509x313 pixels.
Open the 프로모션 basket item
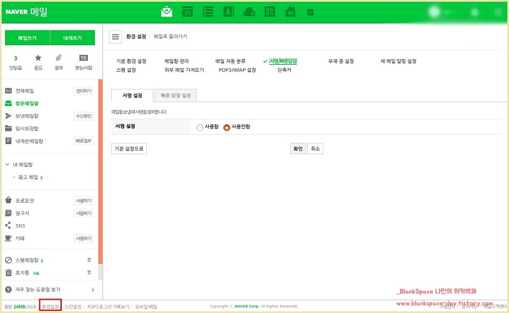[x=25, y=201]
